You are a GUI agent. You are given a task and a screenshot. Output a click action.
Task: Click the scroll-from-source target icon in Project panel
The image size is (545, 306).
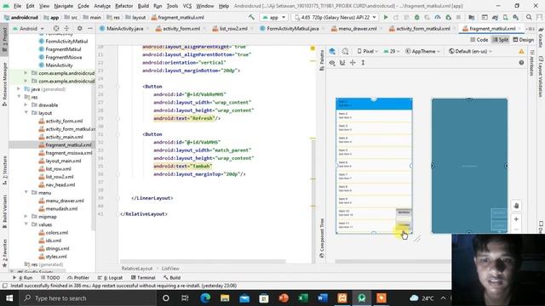[56, 28]
